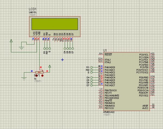163x129 pixels.
Task: Click pin number 21 beside PD7/OC2
Action: [x=153, y=94]
